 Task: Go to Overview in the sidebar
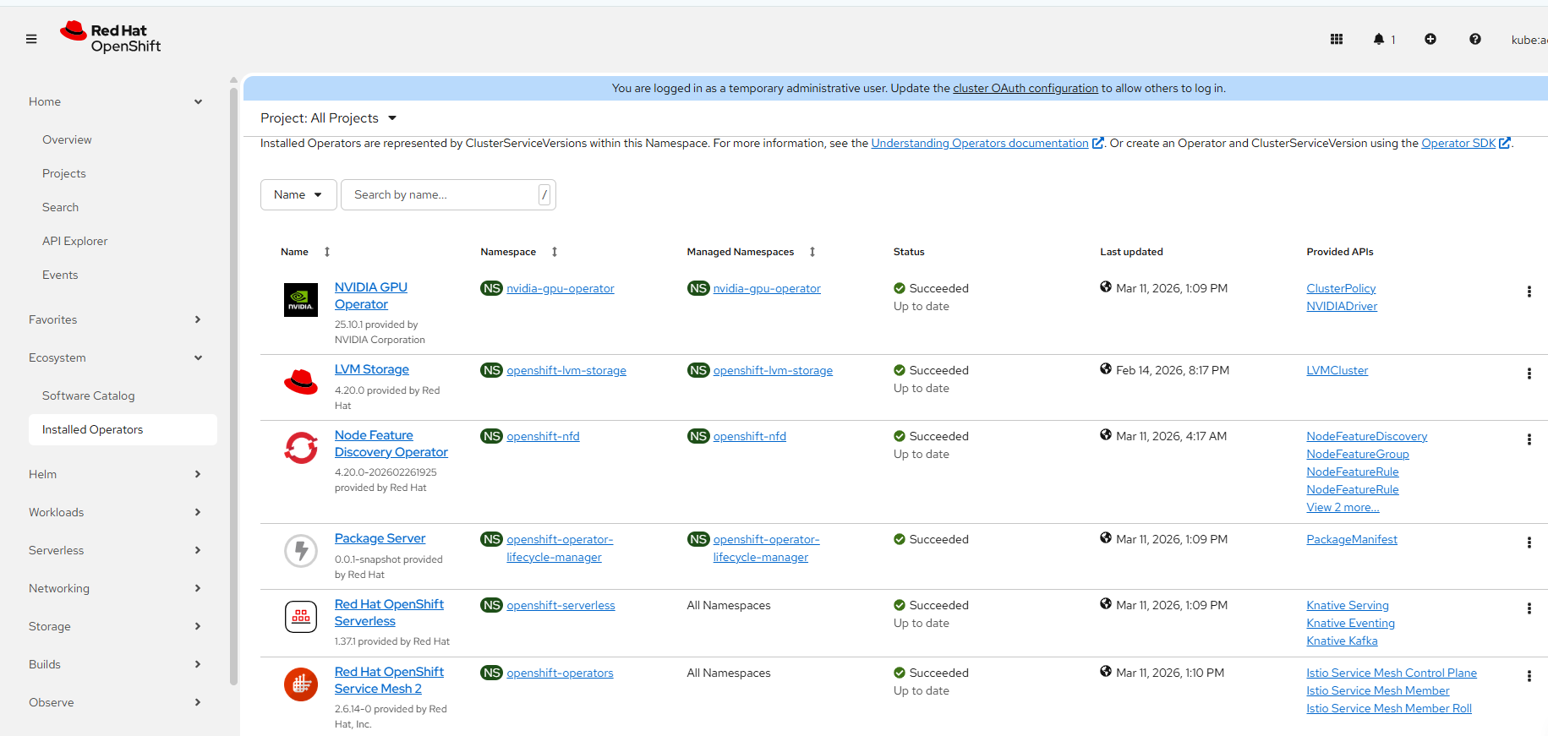[67, 139]
